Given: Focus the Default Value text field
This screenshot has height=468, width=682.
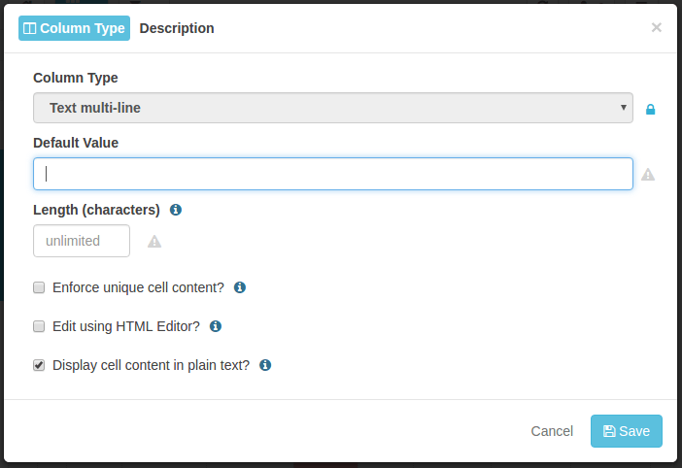Looking at the screenshot, I should click(x=332, y=174).
